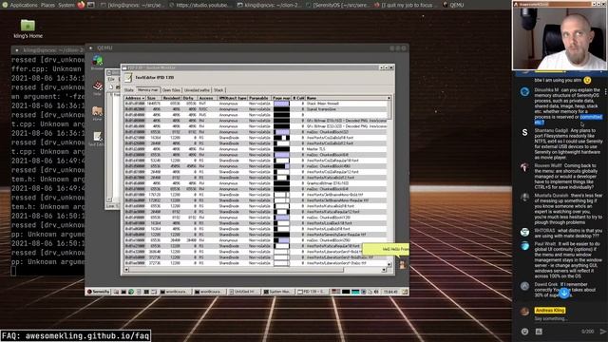Switch to the second anon terminal taskbar button

tap(211, 292)
